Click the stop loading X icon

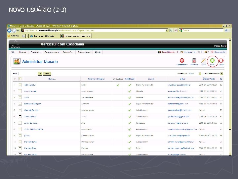click(x=176, y=30)
